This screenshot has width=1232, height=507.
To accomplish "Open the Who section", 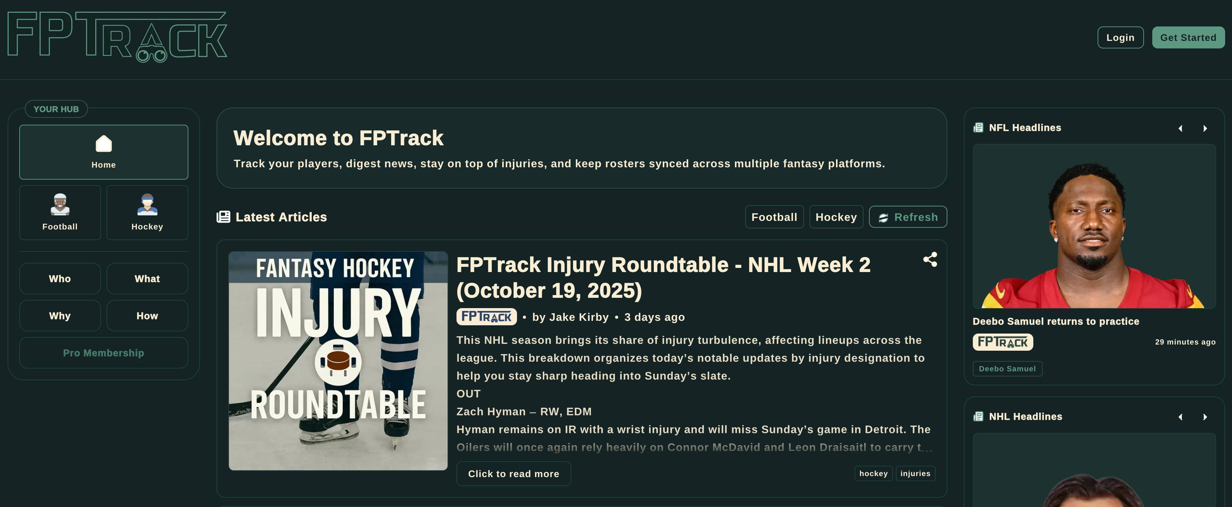I will pyautogui.click(x=60, y=279).
